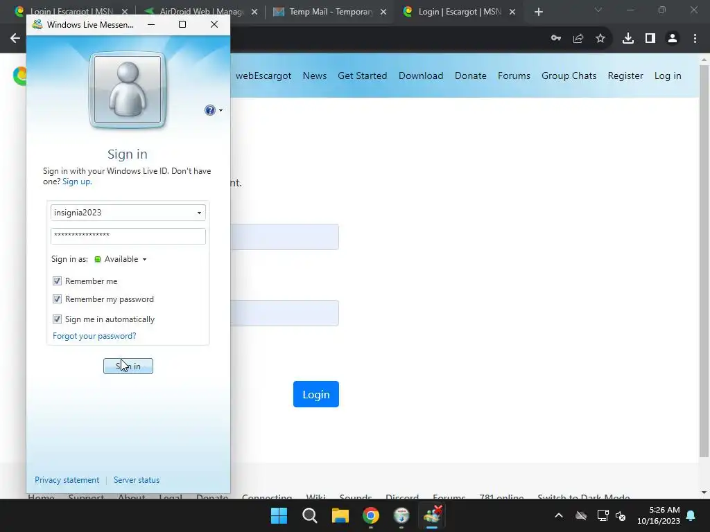Click the Windows Live Messenger taskbar icon
This screenshot has height=532, width=710.
(x=432, y=515)
